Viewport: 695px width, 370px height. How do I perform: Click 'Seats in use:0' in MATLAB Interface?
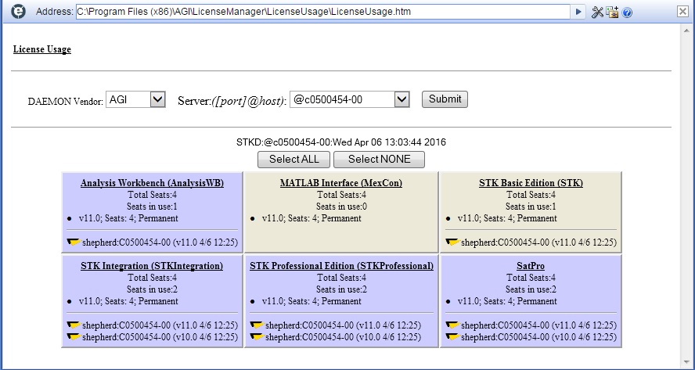click(341, 207)
